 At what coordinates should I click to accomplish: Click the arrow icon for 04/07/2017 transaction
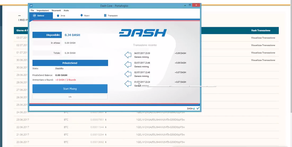point(128,55)
